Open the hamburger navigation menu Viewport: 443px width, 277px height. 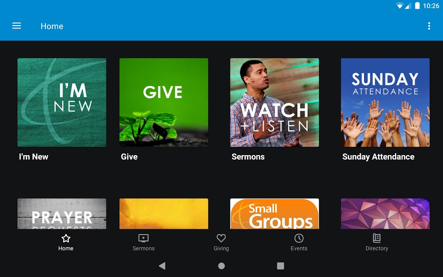click(17, 26)
